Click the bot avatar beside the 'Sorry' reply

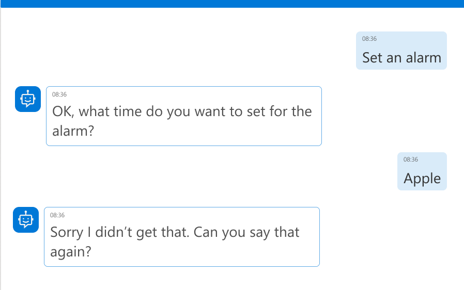[25, 220]
